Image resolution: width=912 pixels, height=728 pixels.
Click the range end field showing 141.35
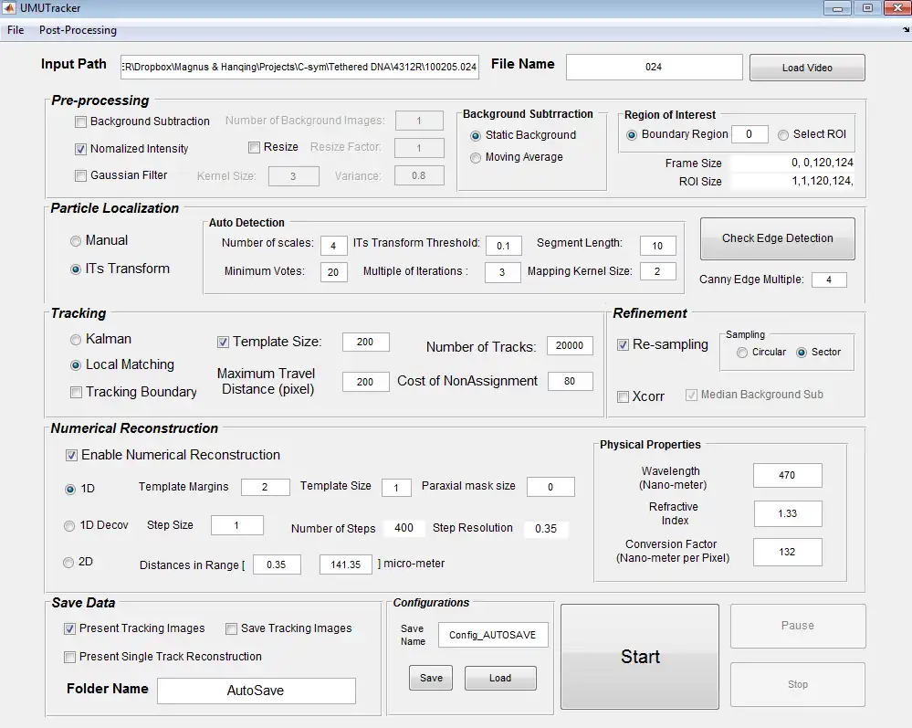345,564
